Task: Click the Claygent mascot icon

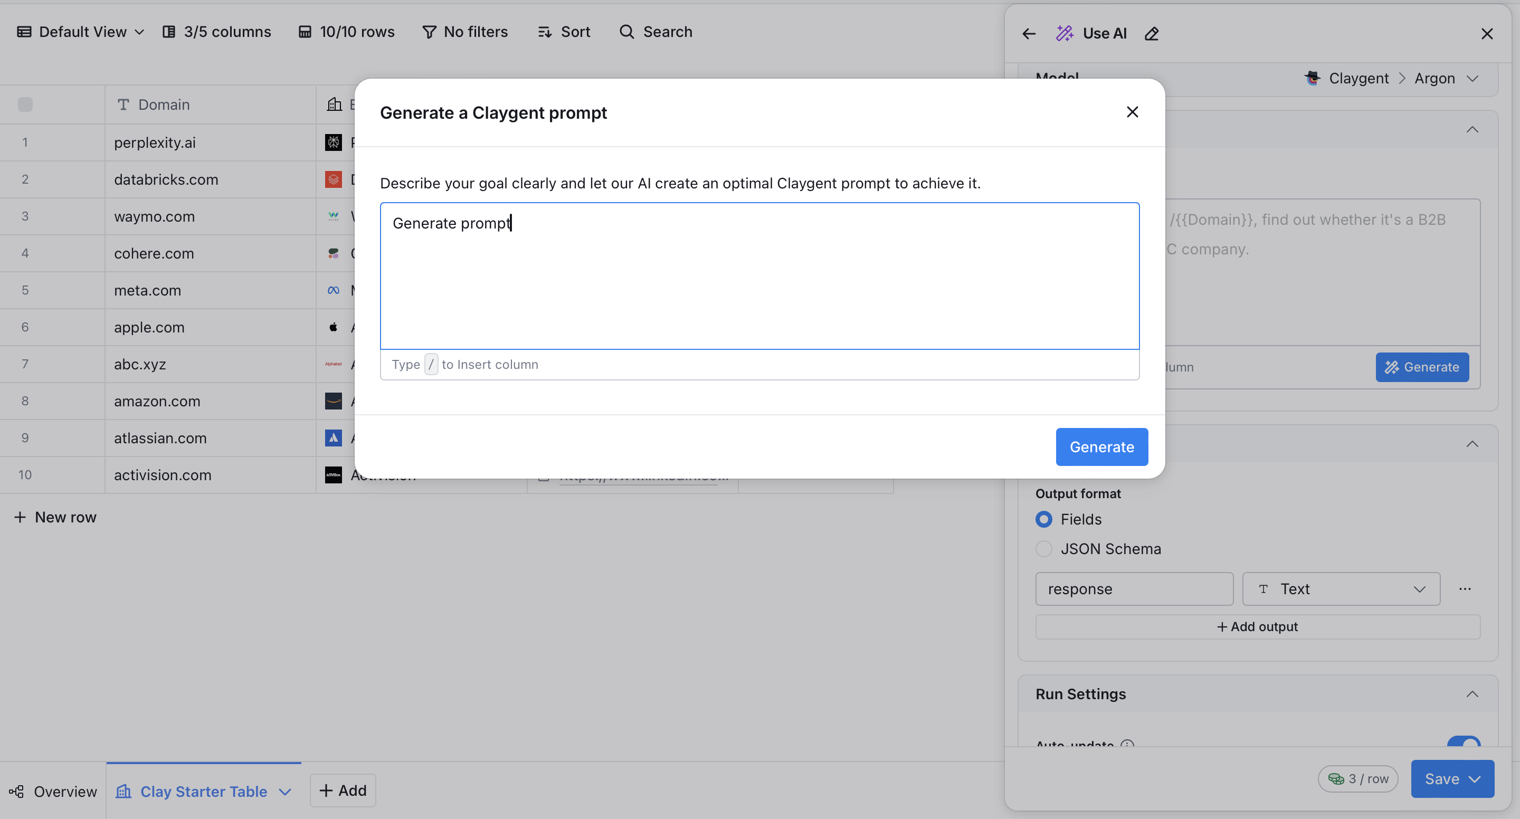Action: (x=1312, y=78)
